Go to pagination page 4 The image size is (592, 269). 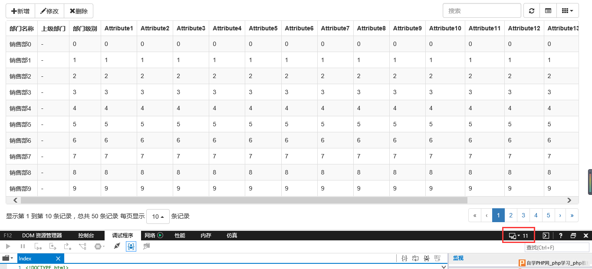(x=536, y=215)
